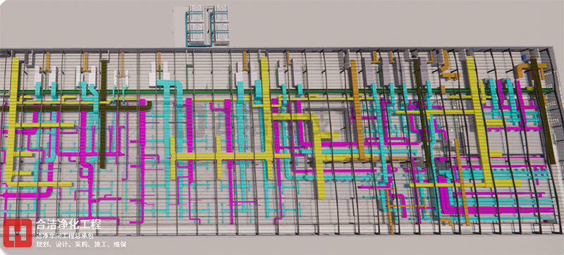The height and width of the screenshot is (255, 564).
Task: Select the wide magenta duct at bottom right
Action: pos(500,209)
